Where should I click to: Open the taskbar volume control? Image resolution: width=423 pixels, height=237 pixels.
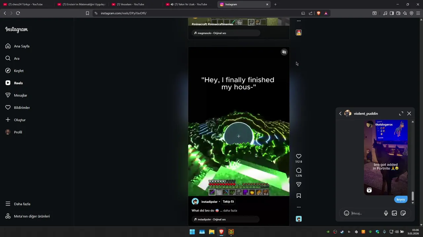[x=397, y=232]
